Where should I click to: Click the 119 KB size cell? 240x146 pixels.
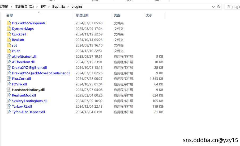coord(158,107)
